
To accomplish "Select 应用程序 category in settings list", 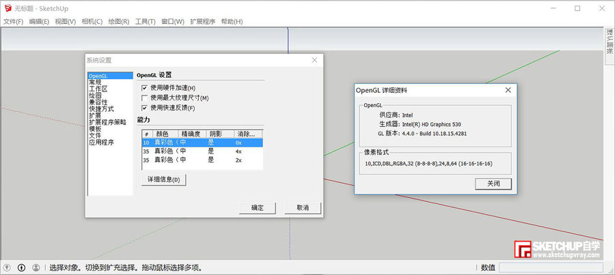I will click(x=111, y=142).
